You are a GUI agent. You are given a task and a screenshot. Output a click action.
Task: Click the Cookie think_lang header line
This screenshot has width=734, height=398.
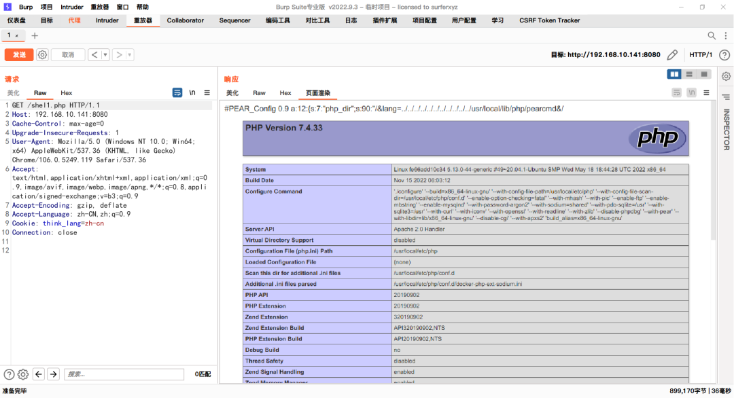click(x=58, y=223)
